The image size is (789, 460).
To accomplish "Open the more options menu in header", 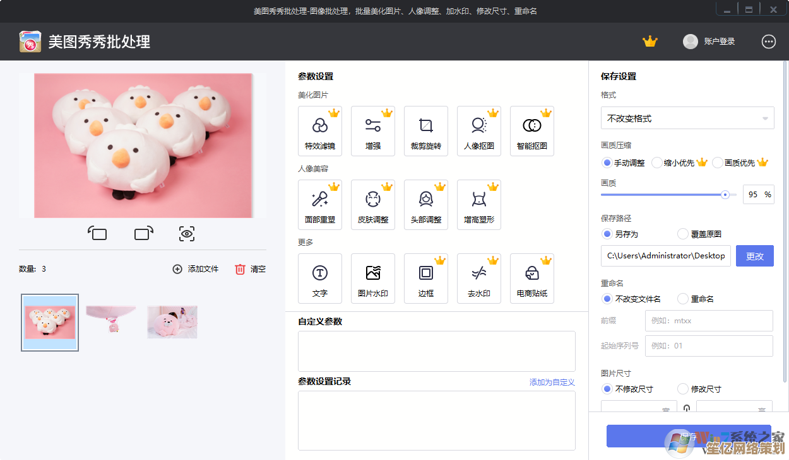I will coord(768,42).
